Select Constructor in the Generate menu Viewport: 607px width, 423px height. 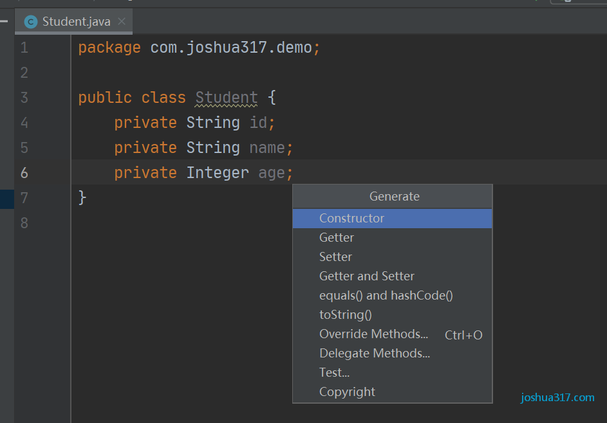pyautogui.click(x=392, y=219)
